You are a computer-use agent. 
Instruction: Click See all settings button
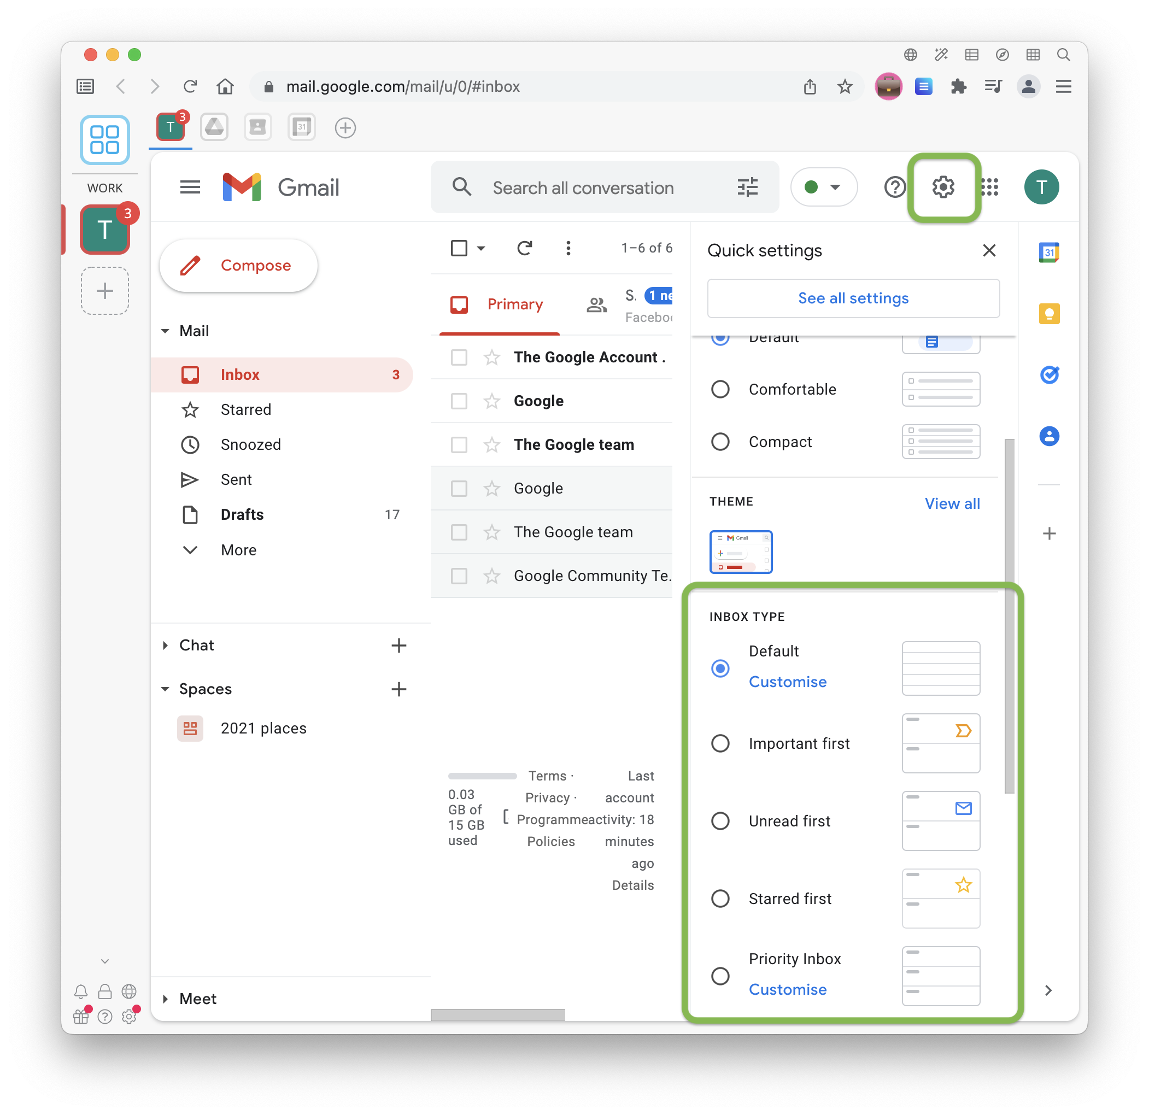point(853,297)
